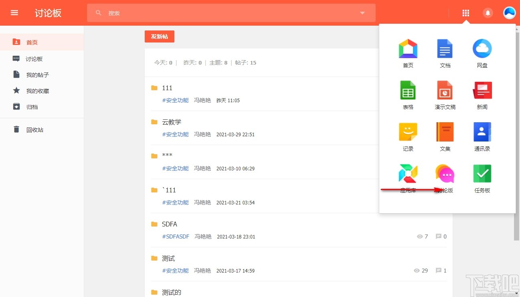520x297 pixels.
Task: Click the #SDFASDF tag
Action: click(x=176, y=236)
